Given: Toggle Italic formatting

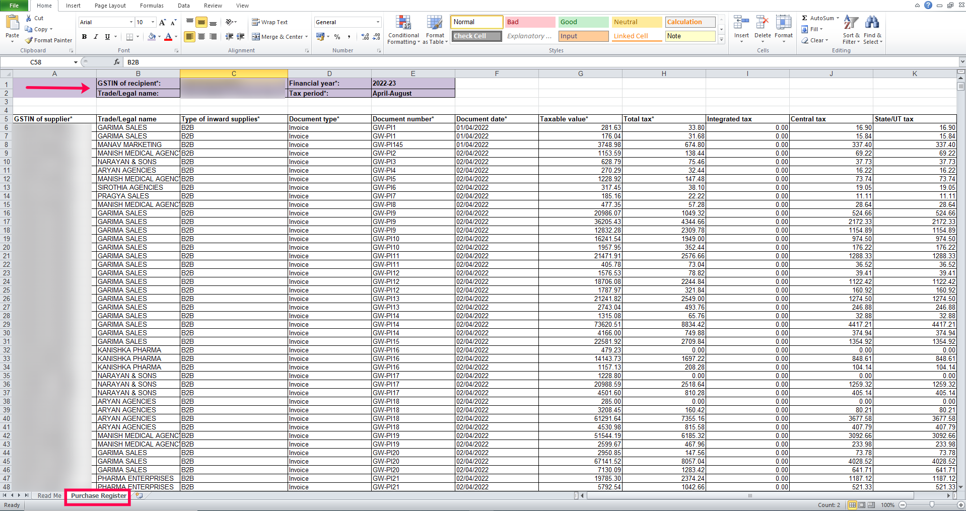Looking at the screenshot, I should tap(96, 37).
